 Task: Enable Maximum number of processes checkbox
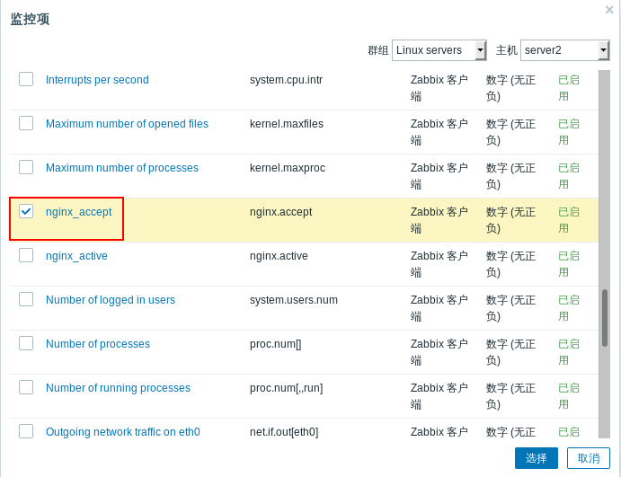(26, 167)
